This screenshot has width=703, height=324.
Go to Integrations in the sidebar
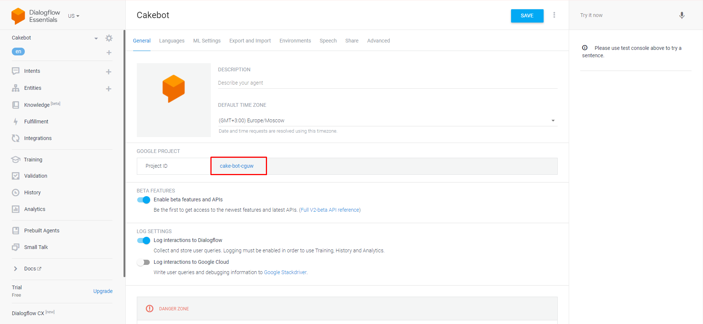[x=38, y=138]
